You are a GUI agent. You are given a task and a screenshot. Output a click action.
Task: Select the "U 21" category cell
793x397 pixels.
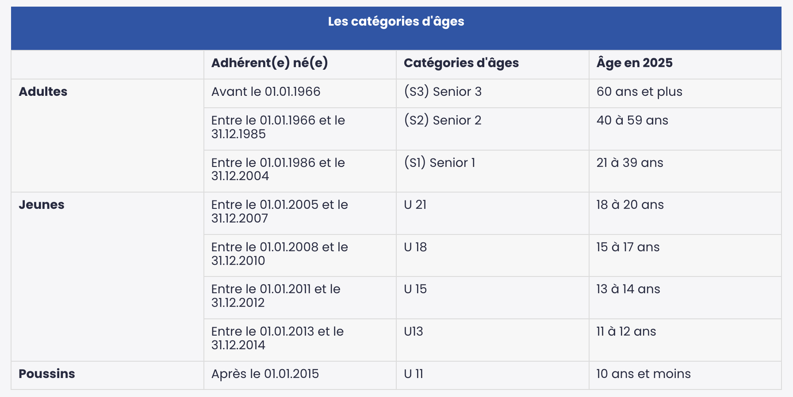(x=415, y=205)
